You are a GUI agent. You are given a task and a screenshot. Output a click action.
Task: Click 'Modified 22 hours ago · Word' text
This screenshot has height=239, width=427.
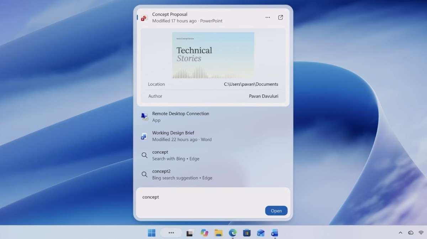point(182,140)
